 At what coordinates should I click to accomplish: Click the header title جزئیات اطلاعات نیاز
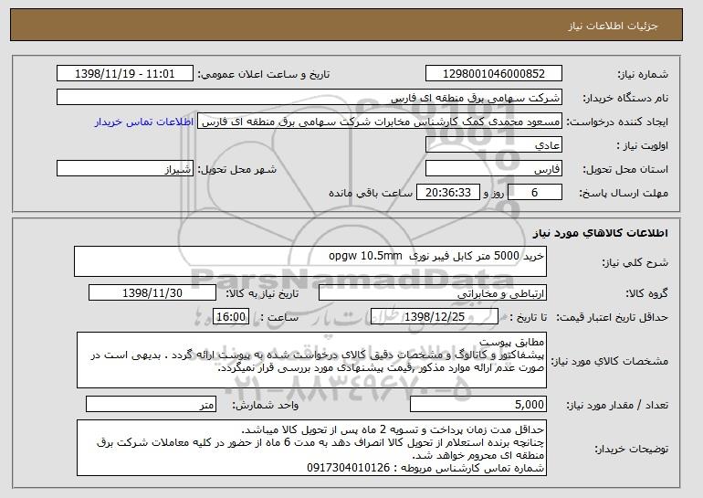pyautogui.click(x=613, y=26)
